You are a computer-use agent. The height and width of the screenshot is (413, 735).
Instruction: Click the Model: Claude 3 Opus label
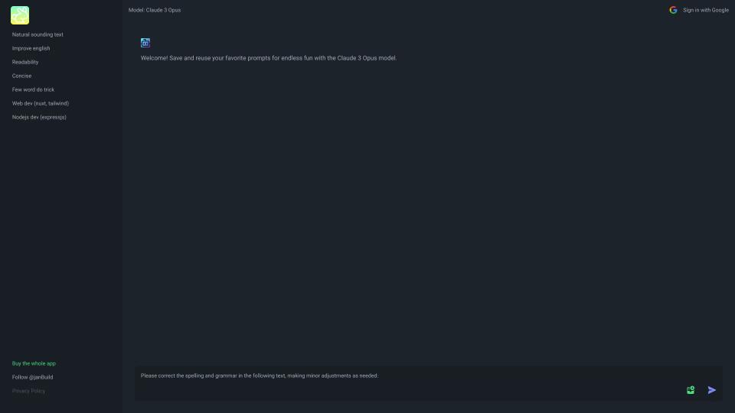tap(155, 10)
